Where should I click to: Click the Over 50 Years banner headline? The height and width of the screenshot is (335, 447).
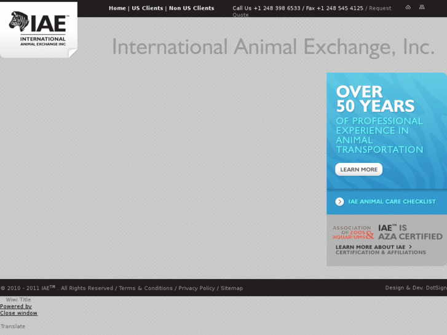pos(375,99)
